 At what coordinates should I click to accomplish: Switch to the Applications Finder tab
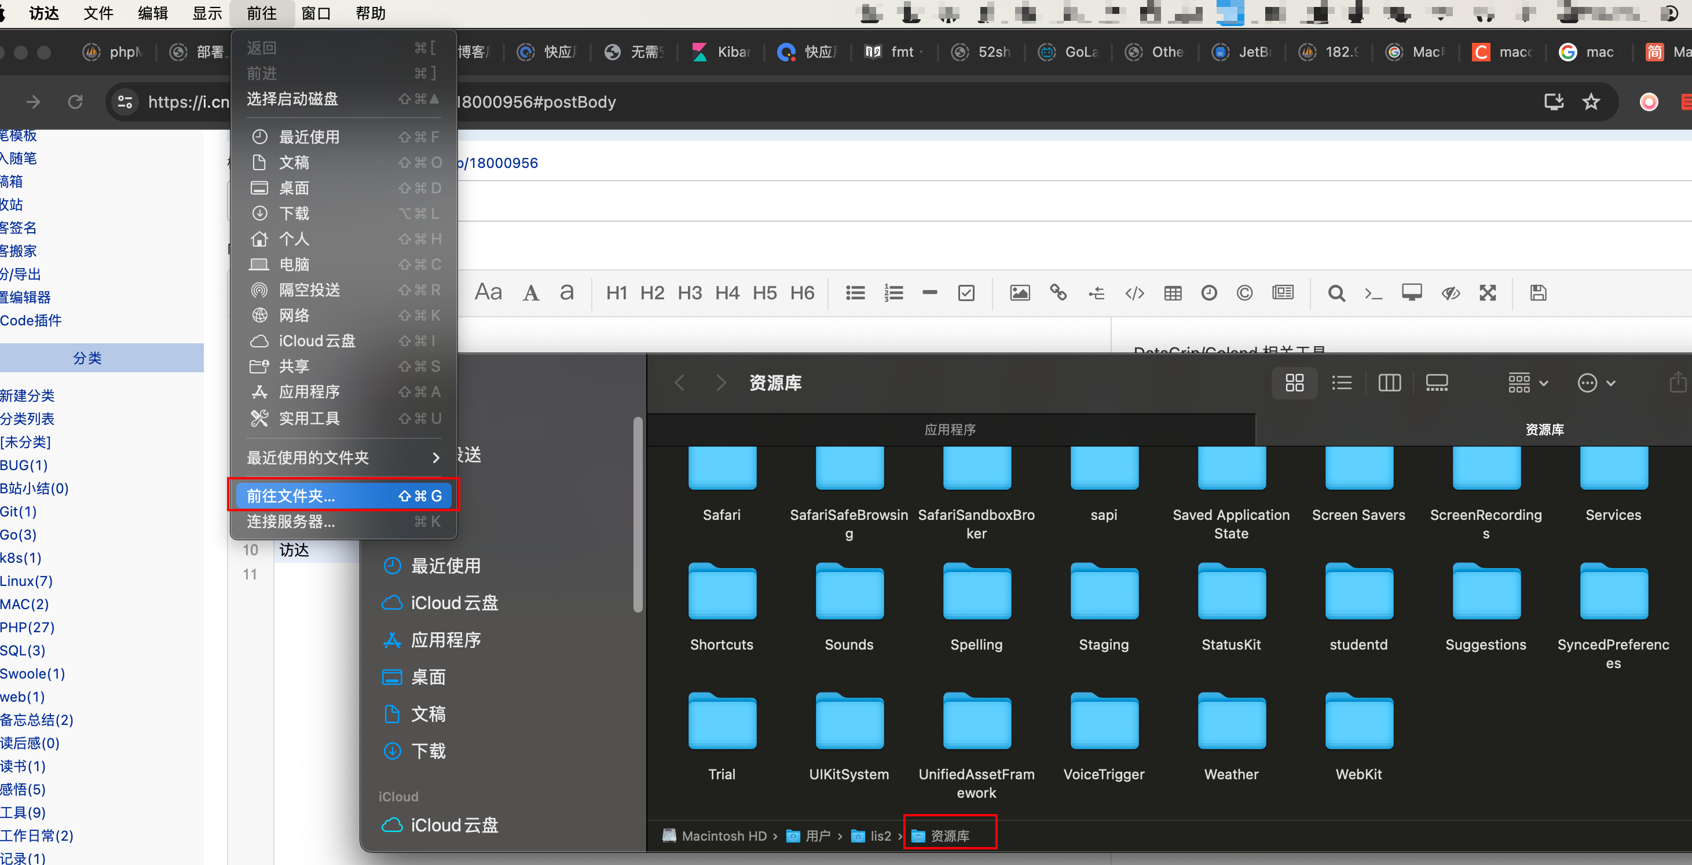point(950,430)
